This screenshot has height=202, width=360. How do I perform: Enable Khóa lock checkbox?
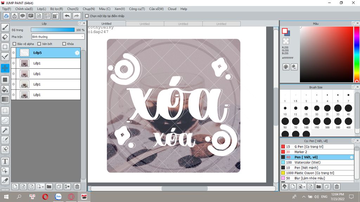pos(64,44)
